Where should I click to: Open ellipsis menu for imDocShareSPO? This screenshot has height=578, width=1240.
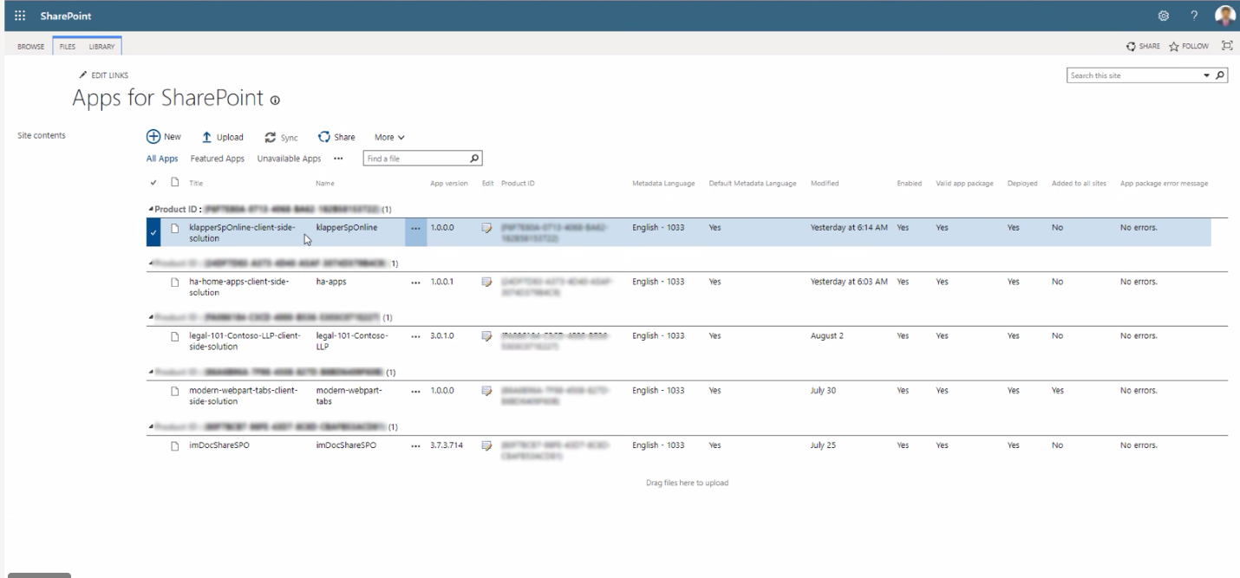click(x=415, y=445)
